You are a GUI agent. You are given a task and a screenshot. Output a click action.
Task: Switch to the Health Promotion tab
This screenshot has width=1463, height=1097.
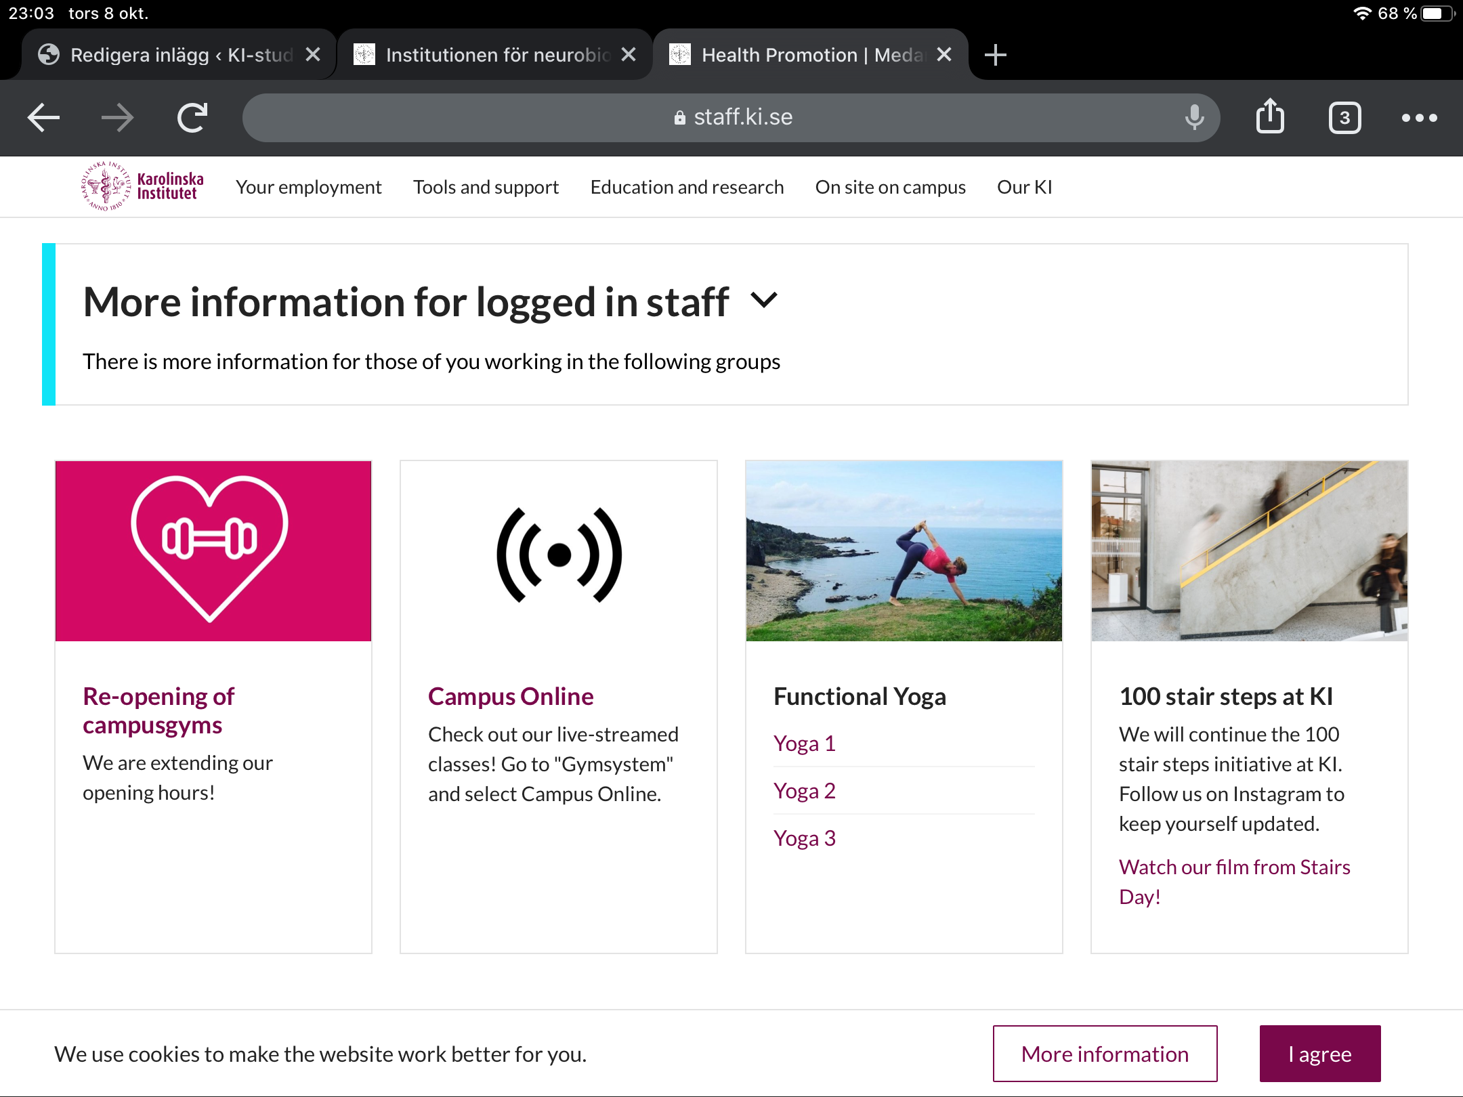tap(811, 55)
